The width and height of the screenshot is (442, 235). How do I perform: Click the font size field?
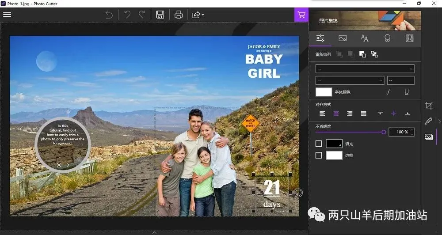point(400,80)
